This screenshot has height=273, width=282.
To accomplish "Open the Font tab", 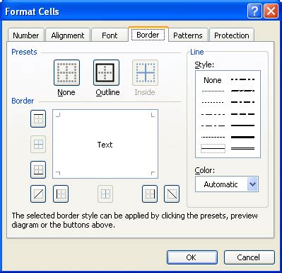I will click(110, 35).
